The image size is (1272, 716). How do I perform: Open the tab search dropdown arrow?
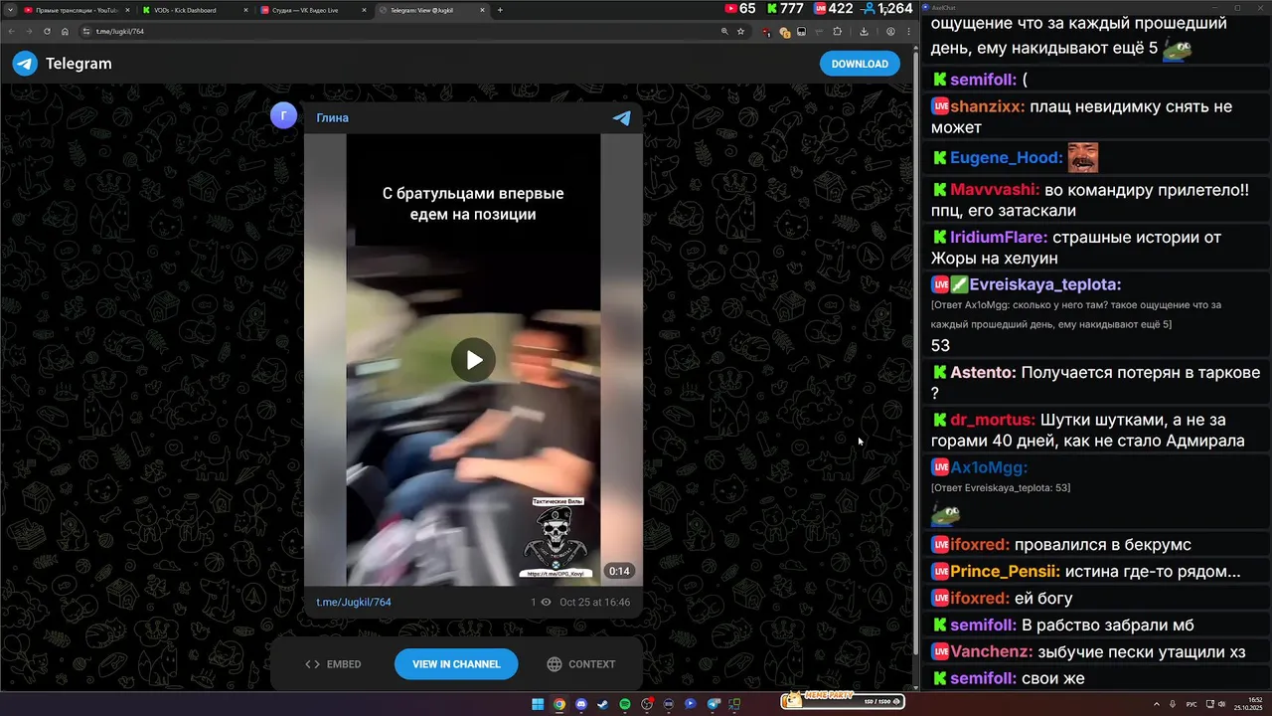click(x=8, y=10)
